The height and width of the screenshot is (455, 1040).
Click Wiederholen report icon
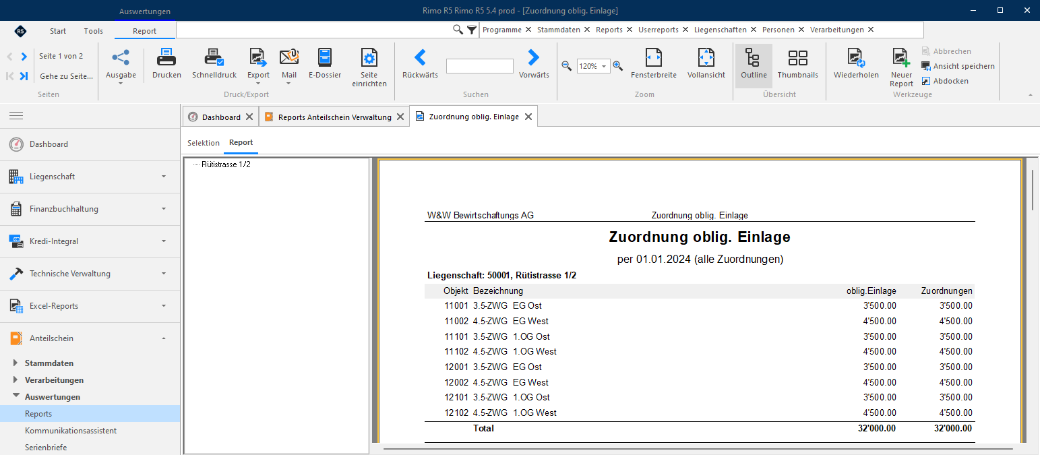click(x=856, y=58)
